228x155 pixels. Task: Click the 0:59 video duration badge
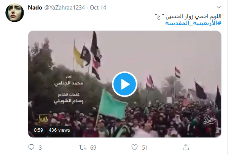point(38,130)
